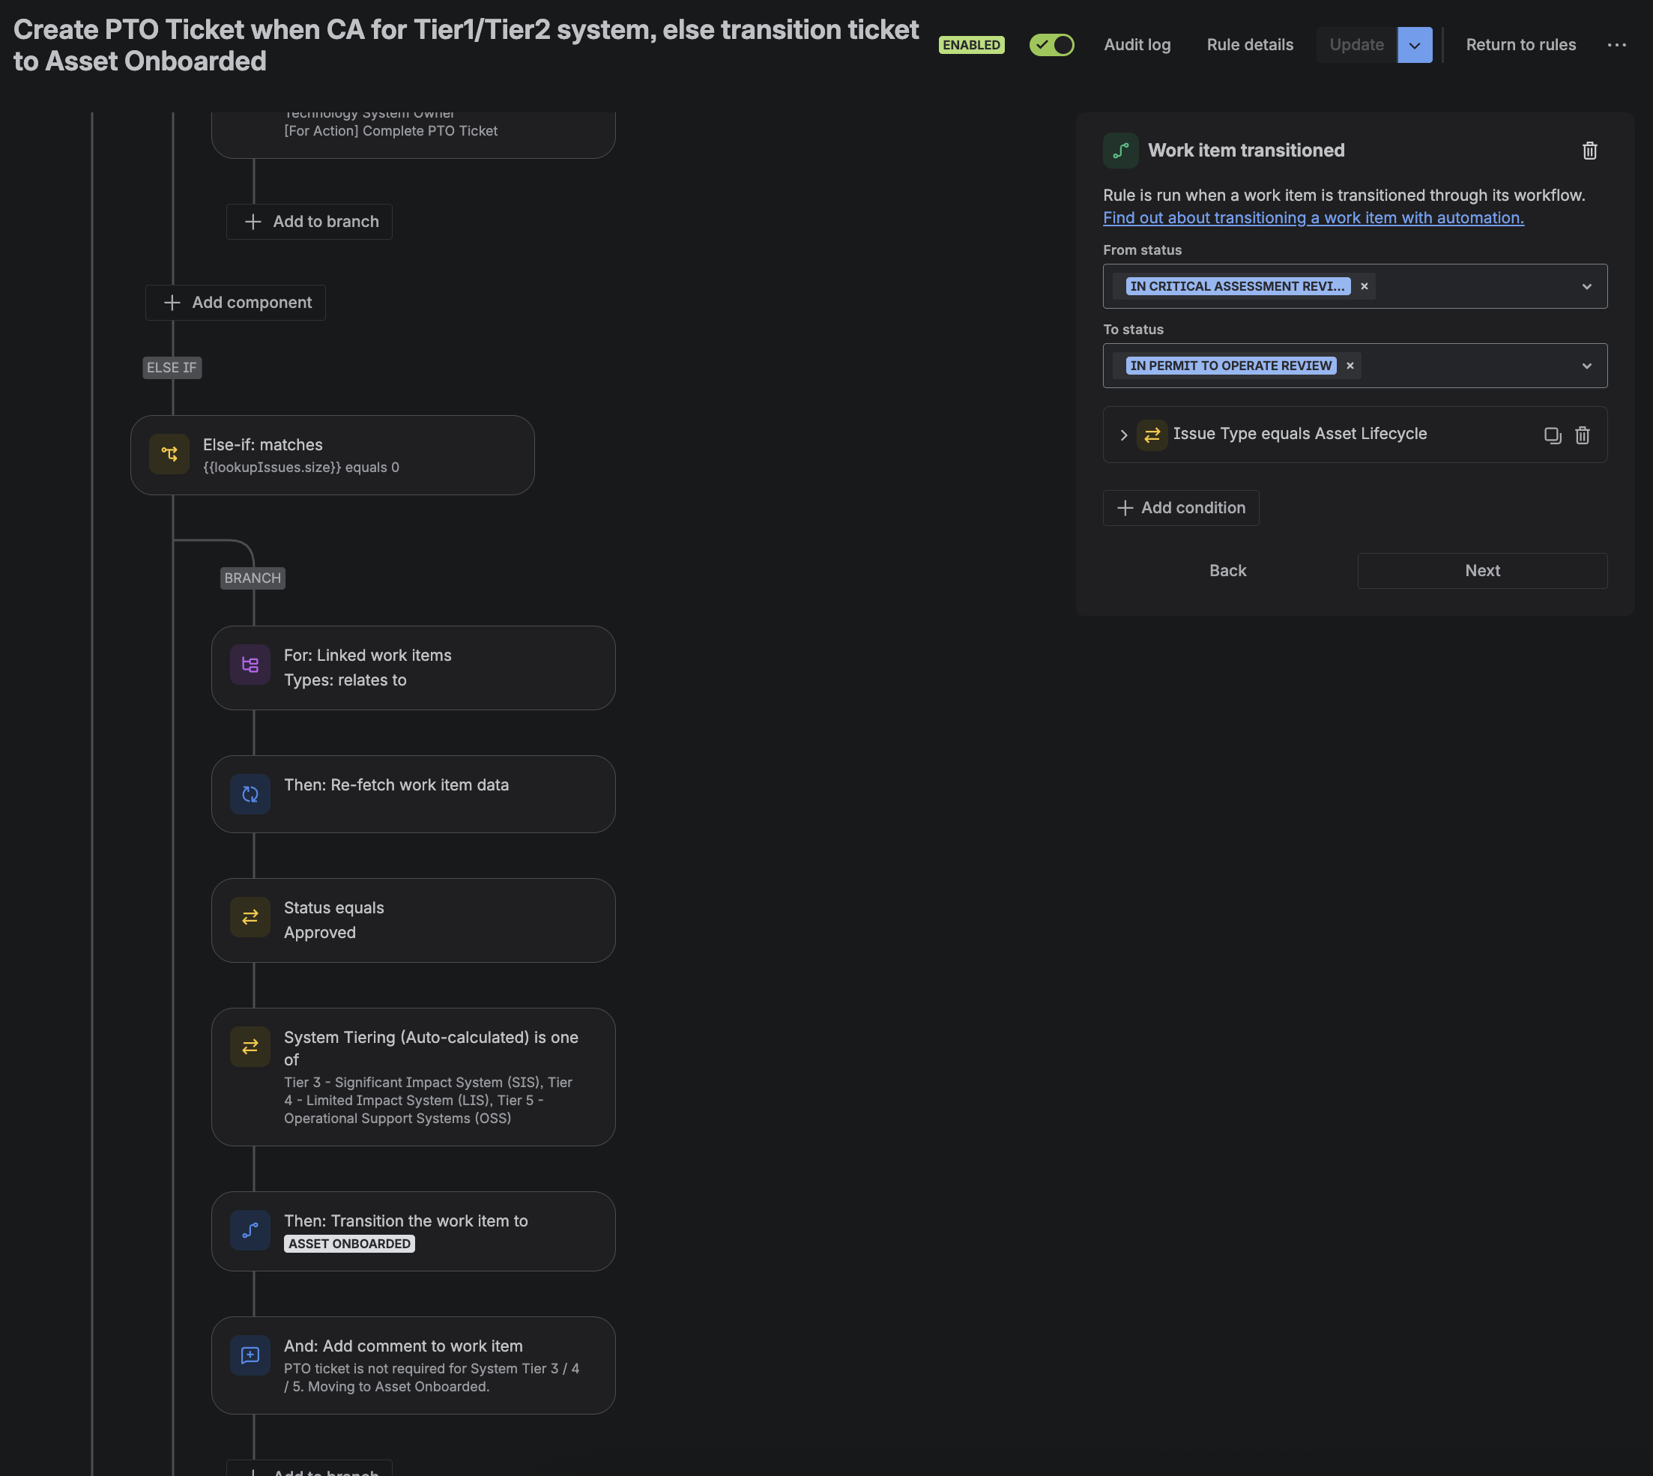Open the Update dropdown arrow
Screen dimensions: 1653x1476
[1414, 45]
